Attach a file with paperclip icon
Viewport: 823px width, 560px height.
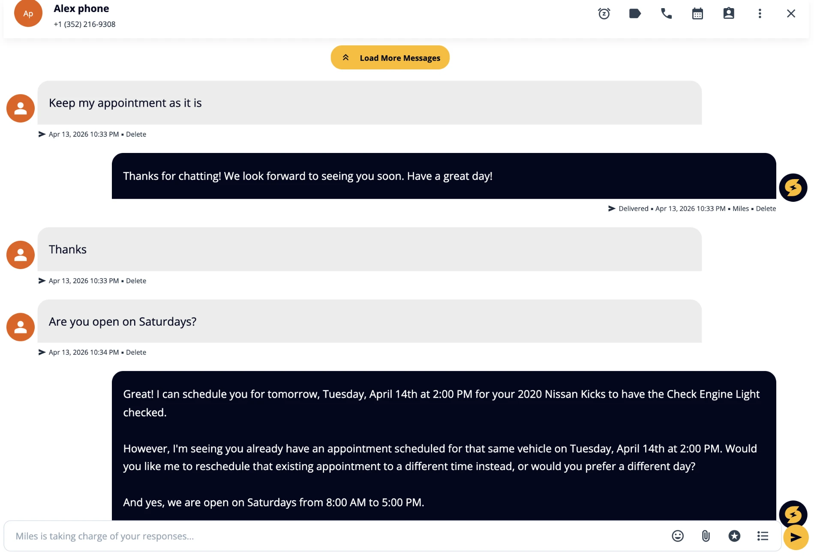tap(706, 536)
